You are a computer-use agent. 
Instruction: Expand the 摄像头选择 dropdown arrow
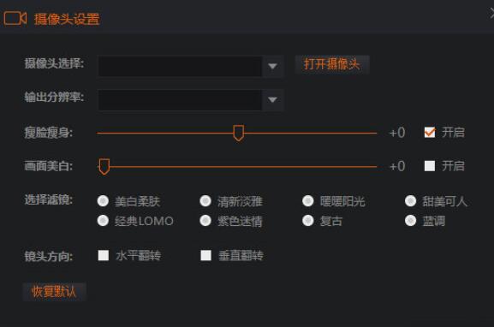[x=272, y=66]
